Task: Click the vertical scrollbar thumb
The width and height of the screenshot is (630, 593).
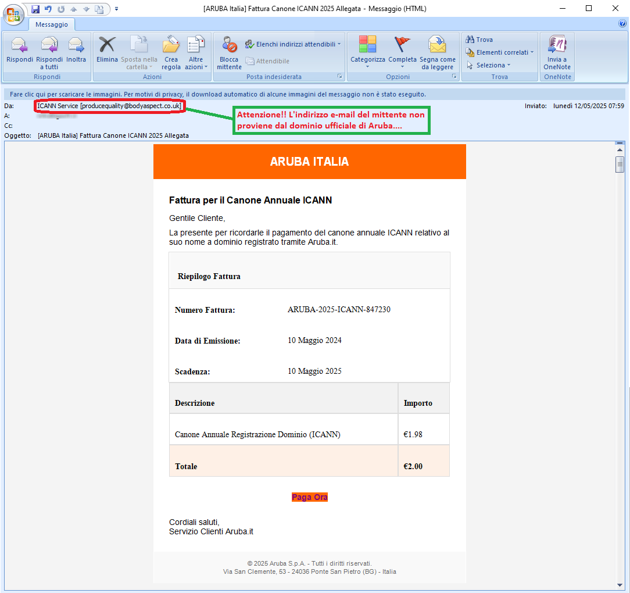Action: point(620,165)
